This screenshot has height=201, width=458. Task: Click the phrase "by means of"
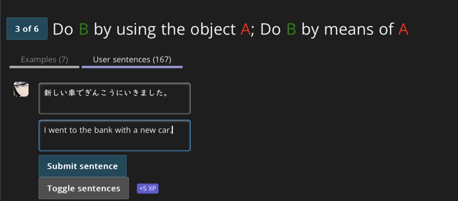tap(347, 29)
